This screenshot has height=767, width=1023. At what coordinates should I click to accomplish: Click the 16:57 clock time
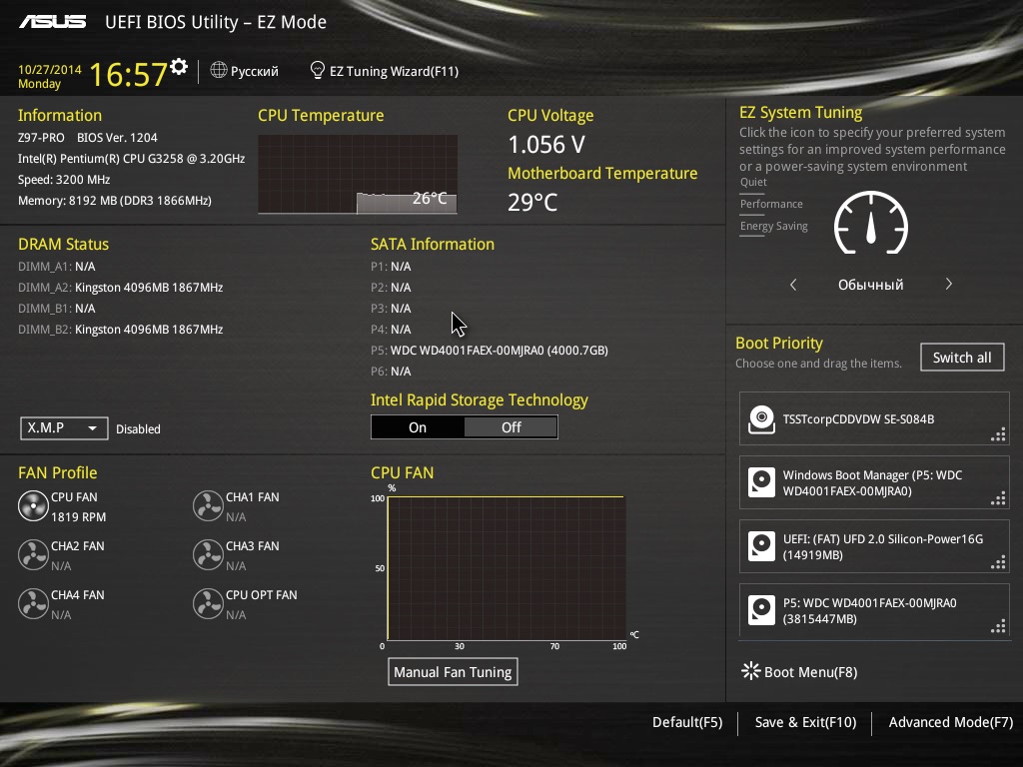(x=128, y=74)
